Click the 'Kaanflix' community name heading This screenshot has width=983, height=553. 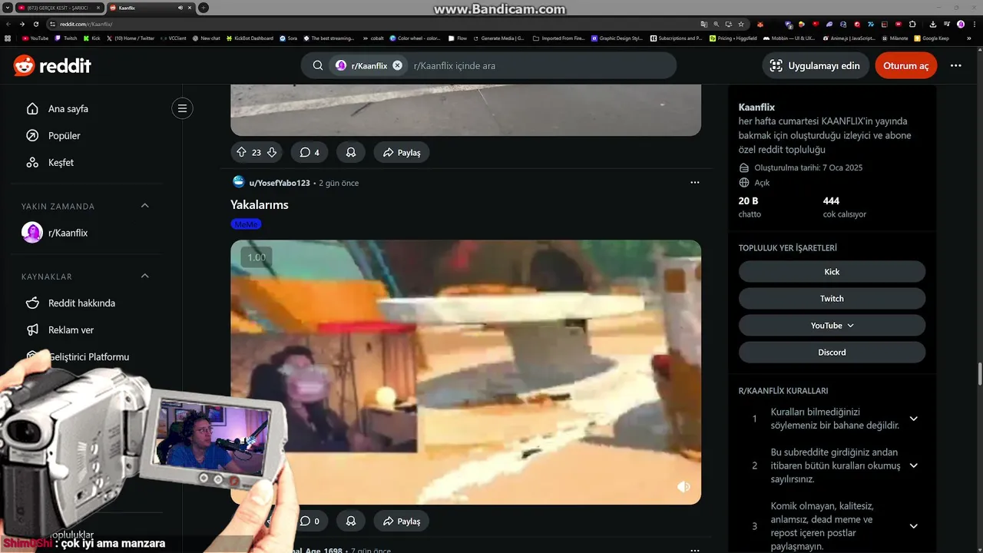pyautogui.click(x=756, y=108)
